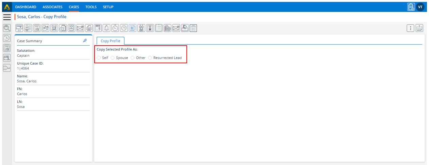The height and width of the screenshot is (165, 429).
Task: Go to the Associates menu
Action: click(52, 7)
